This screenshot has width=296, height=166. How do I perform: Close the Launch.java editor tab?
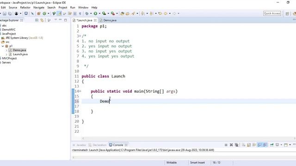[x=95, y=20]
